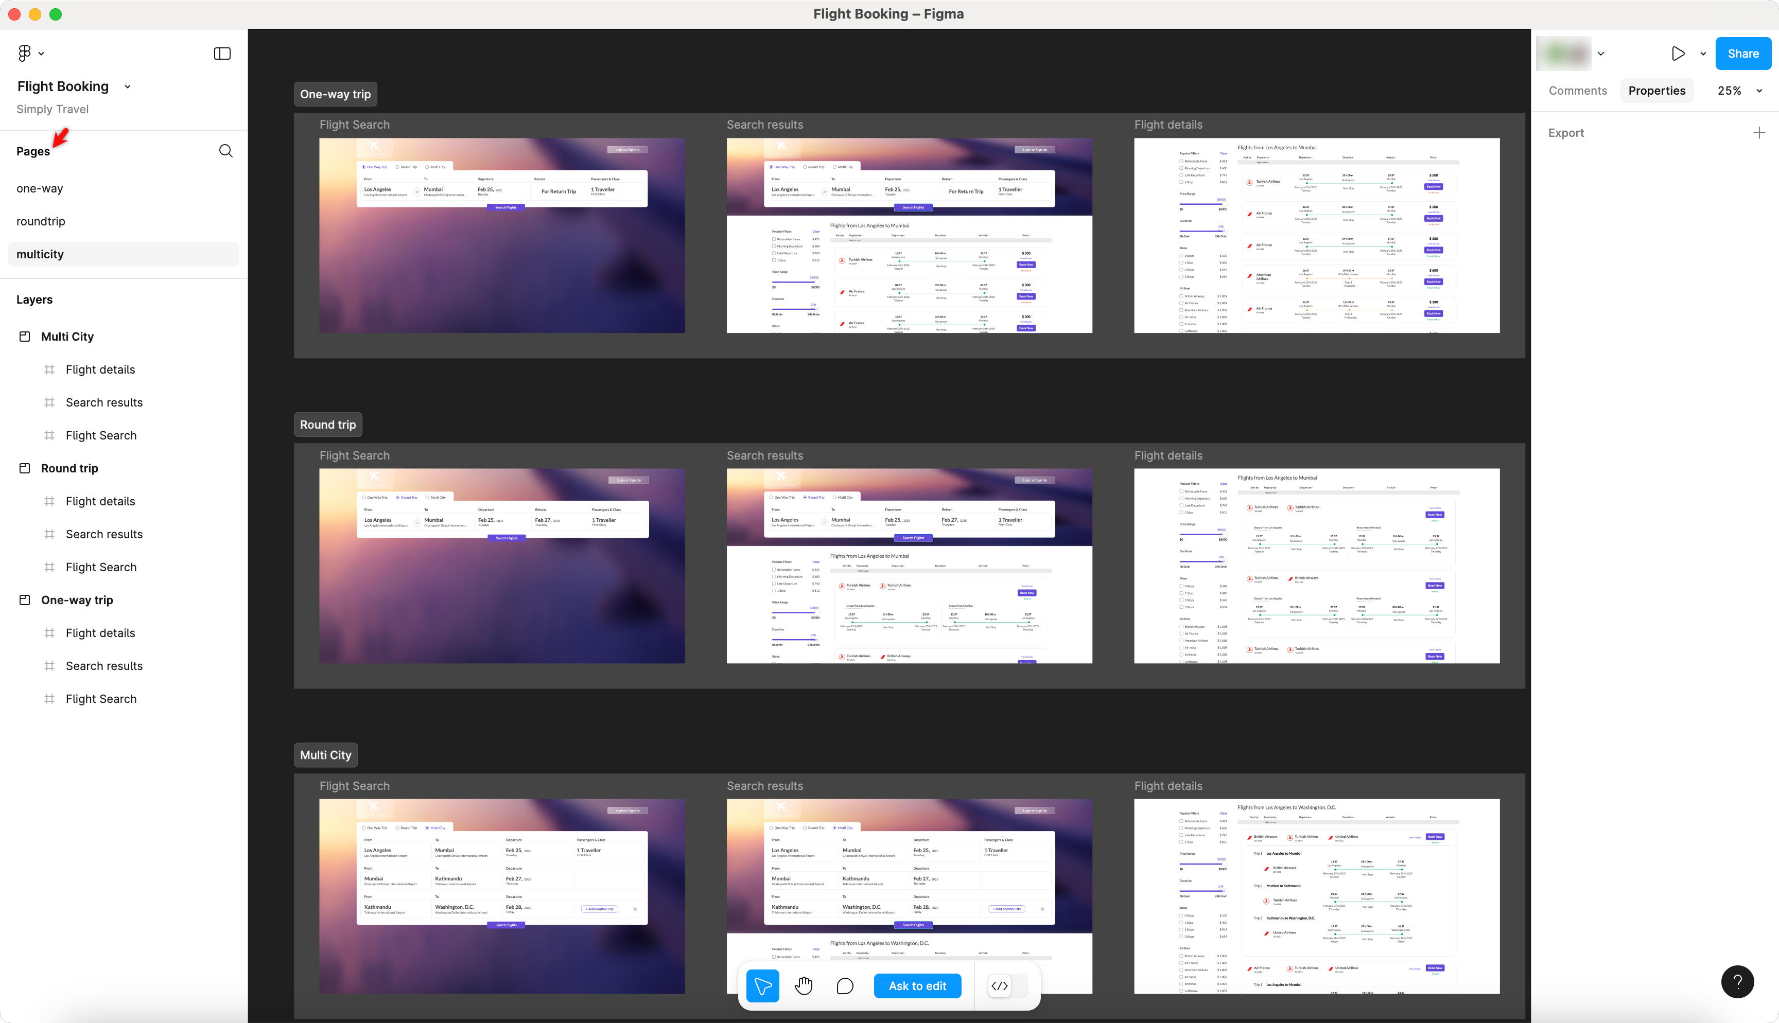The image size is (1779, 1023).
Task: Open the help question mark bubble
Action: click(x=1737, y=981)
